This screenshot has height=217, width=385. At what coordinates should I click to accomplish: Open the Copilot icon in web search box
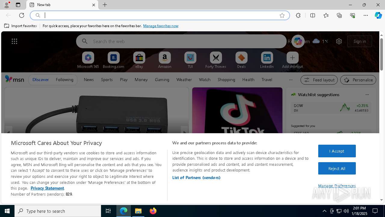pyautogui.click(x=298, y=41)
